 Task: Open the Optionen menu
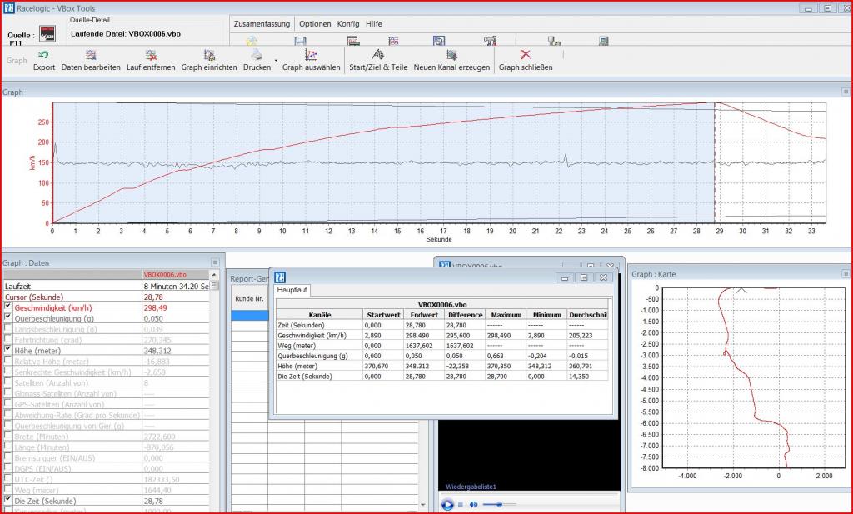click(x=314, y=24)
